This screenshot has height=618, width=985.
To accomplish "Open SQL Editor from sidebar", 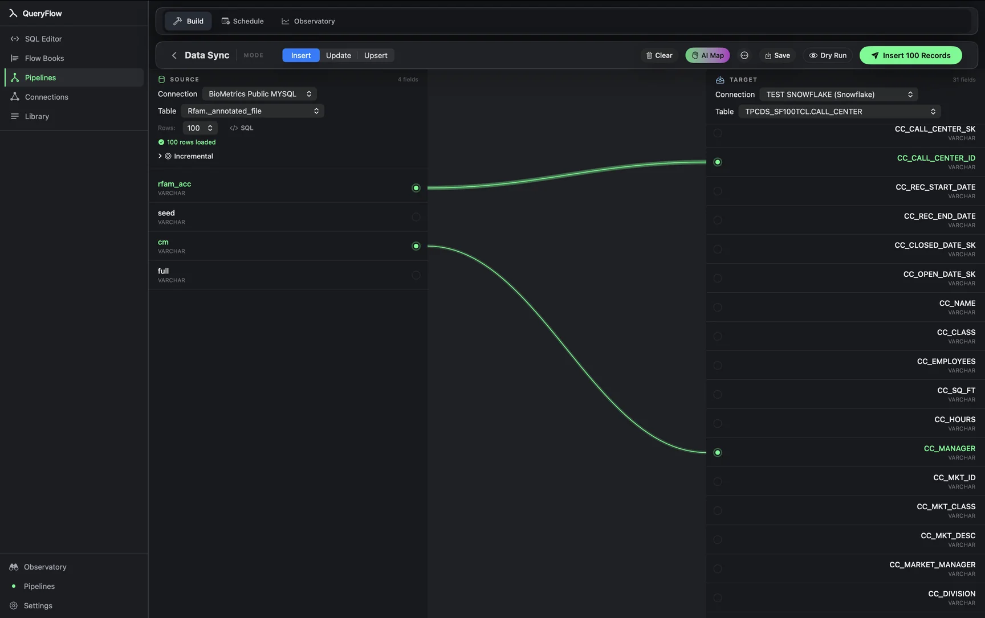I will click(74, 39).
